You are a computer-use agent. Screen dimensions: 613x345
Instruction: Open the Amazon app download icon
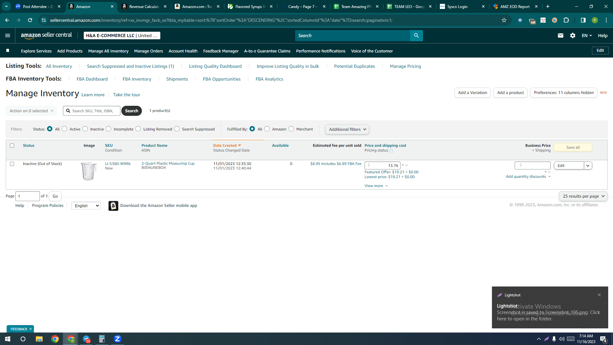click(x=113, y=206)
